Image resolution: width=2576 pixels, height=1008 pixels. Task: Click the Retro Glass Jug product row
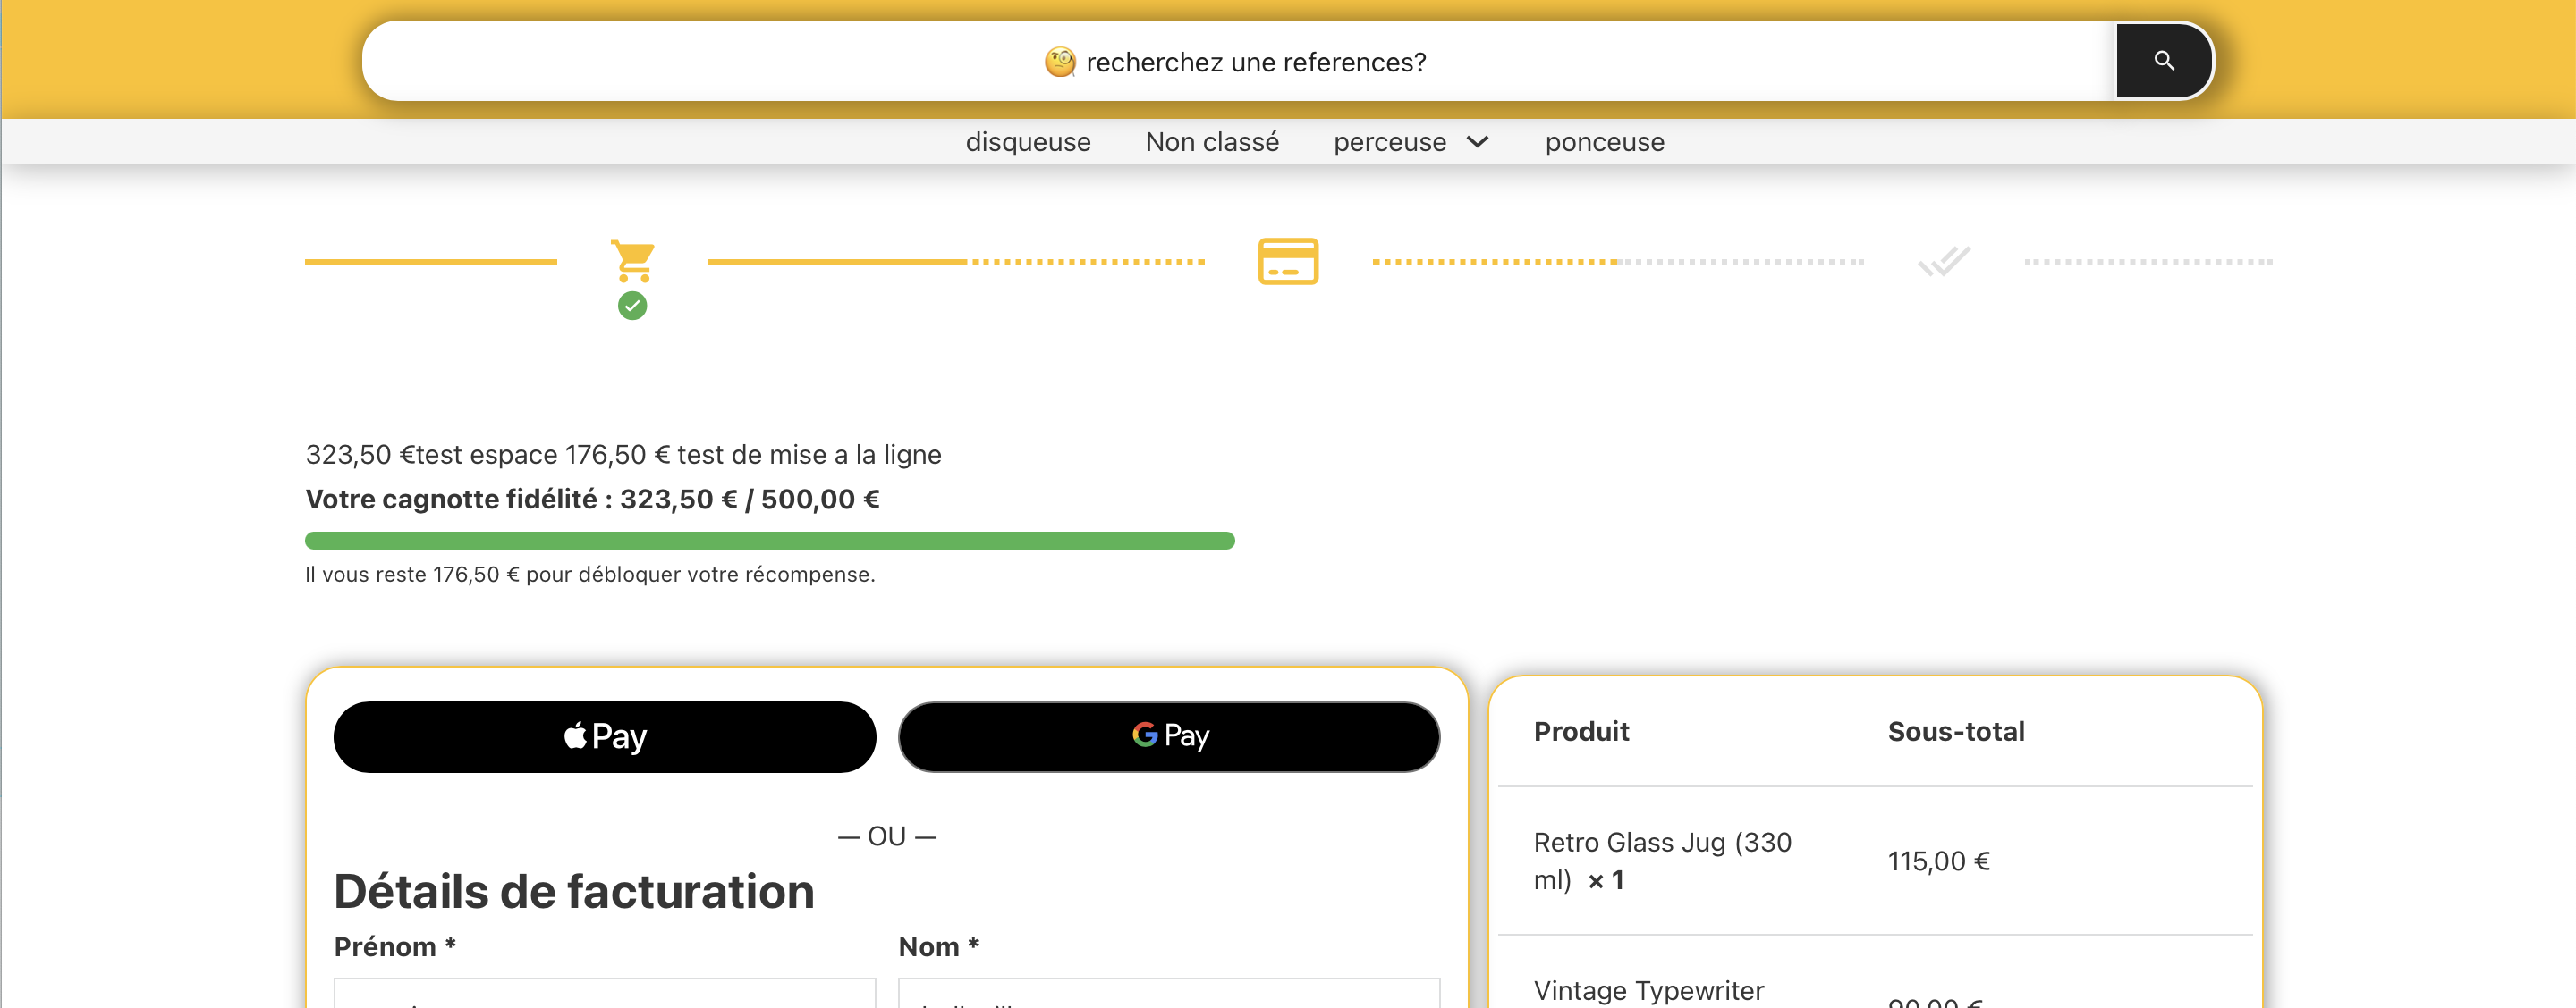[1662, 861]
